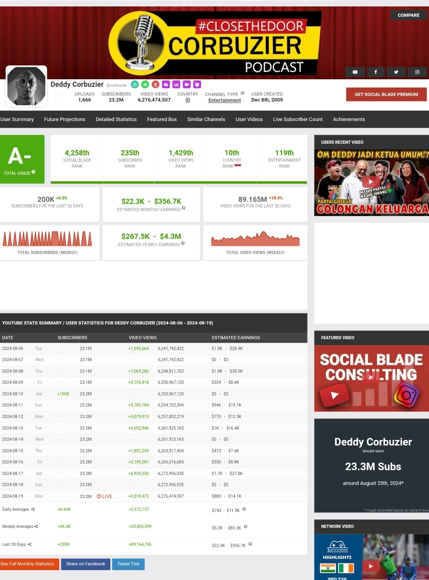Open the Instagram social icon
Screen dimensions: 429x580
pos(417,72)
